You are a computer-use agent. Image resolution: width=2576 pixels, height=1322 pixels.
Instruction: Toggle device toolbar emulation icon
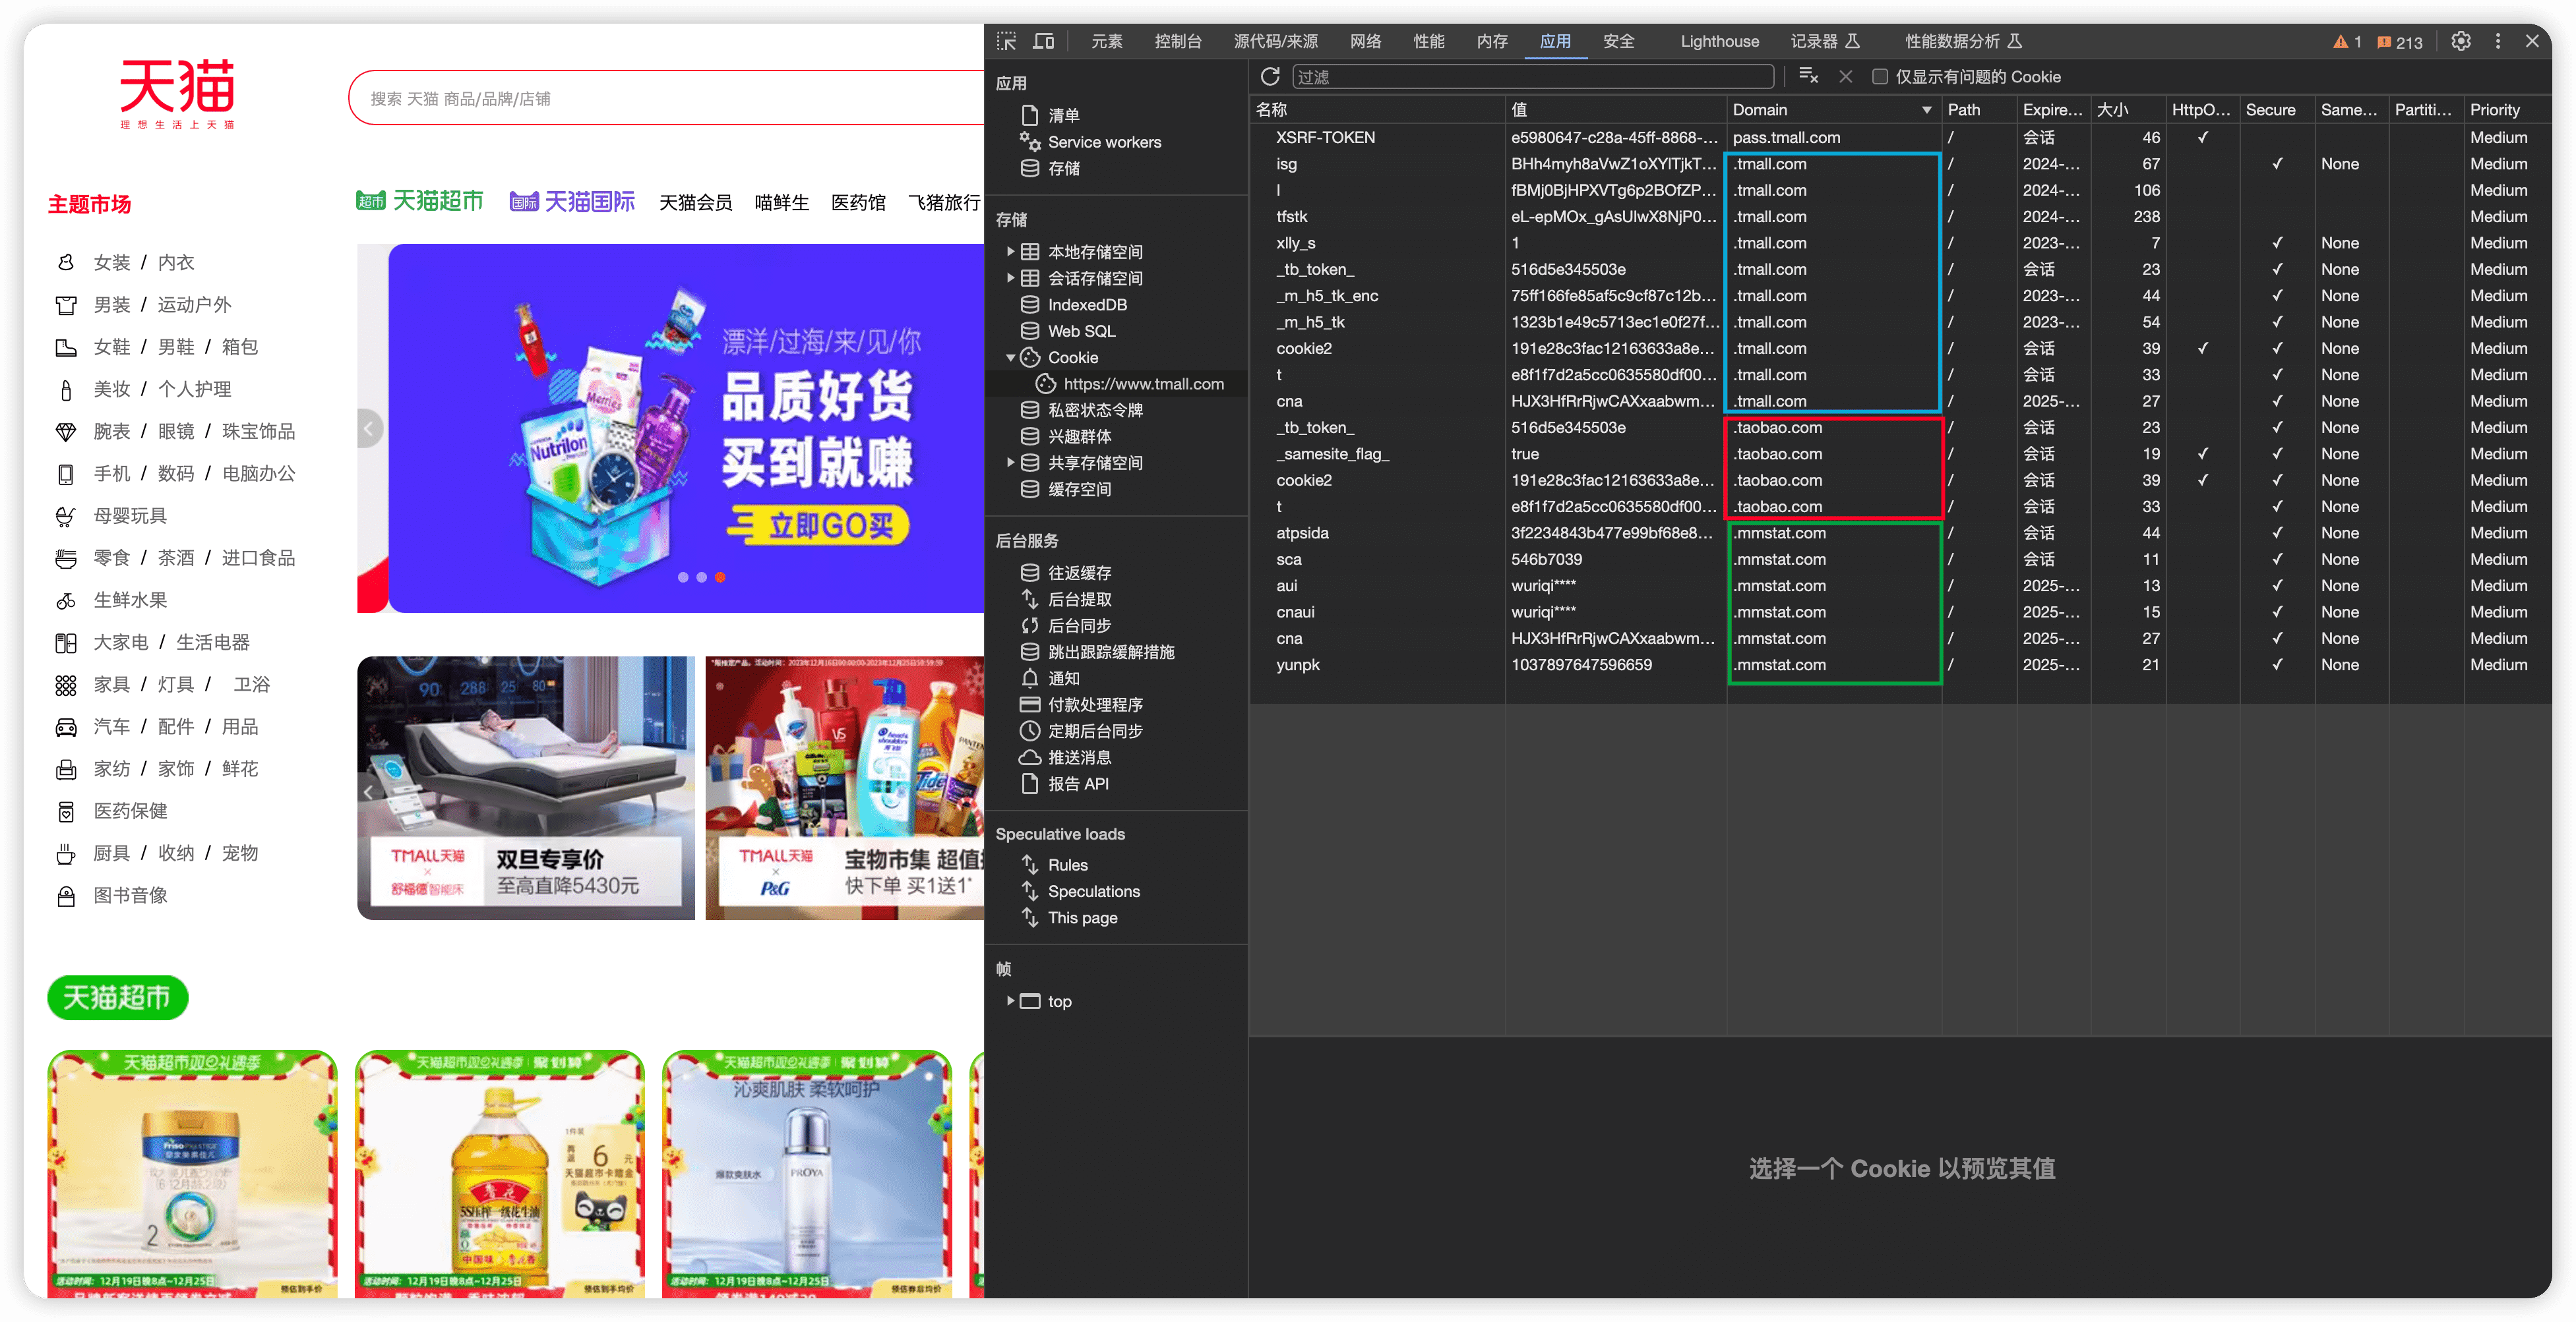click(x=1043, y=41)
